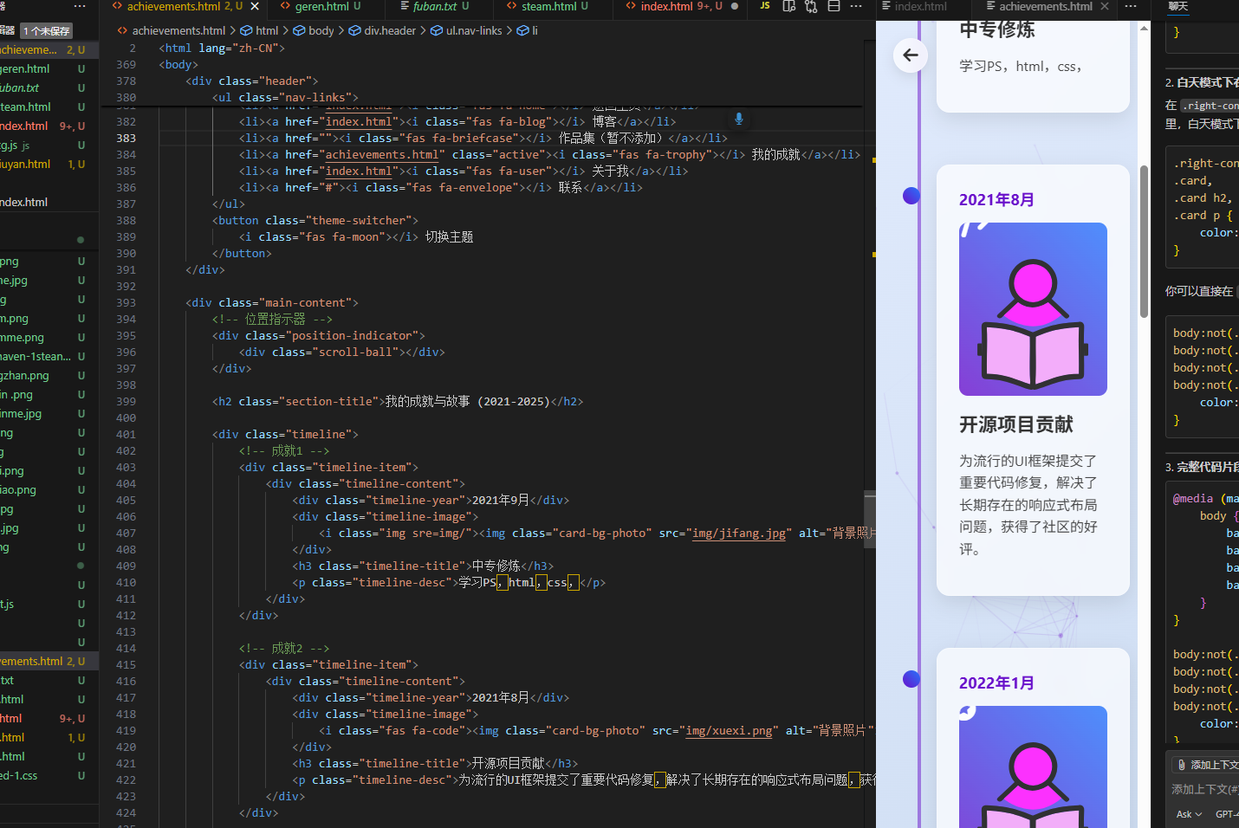The width and height of the screenshot is (1239, 828).
Task: Close the achievements.html preview tab
Action: click(1104, 6)
